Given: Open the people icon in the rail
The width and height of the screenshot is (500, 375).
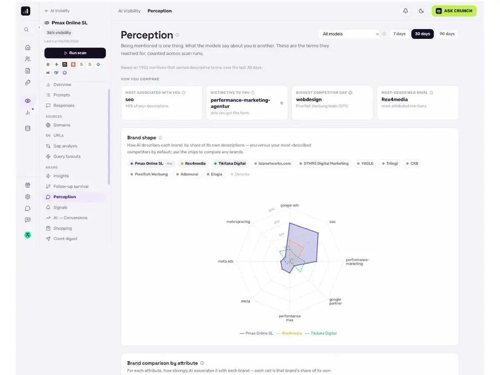Looking at the screenshot, I should pos(27,59).
